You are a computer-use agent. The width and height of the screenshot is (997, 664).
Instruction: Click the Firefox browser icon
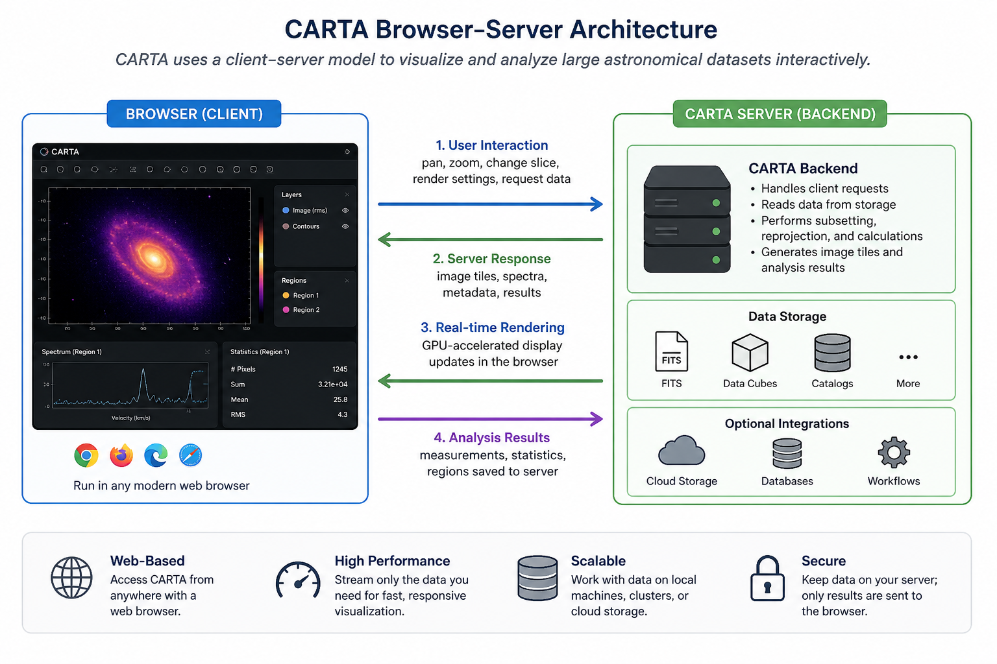pos(121,456)
